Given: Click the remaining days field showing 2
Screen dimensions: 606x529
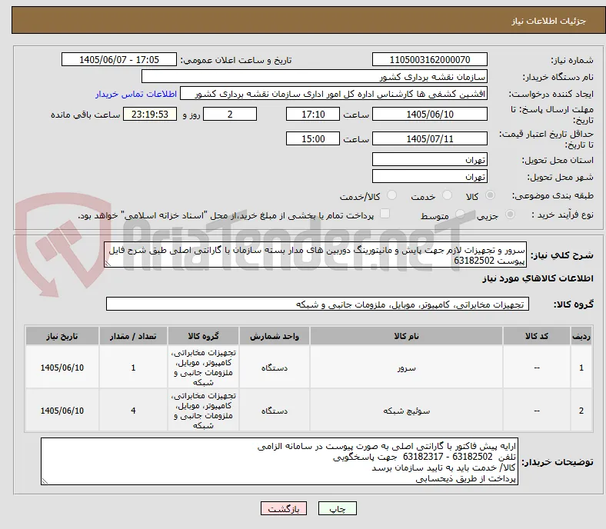Looking at the screenshot, I should point(230,114).
